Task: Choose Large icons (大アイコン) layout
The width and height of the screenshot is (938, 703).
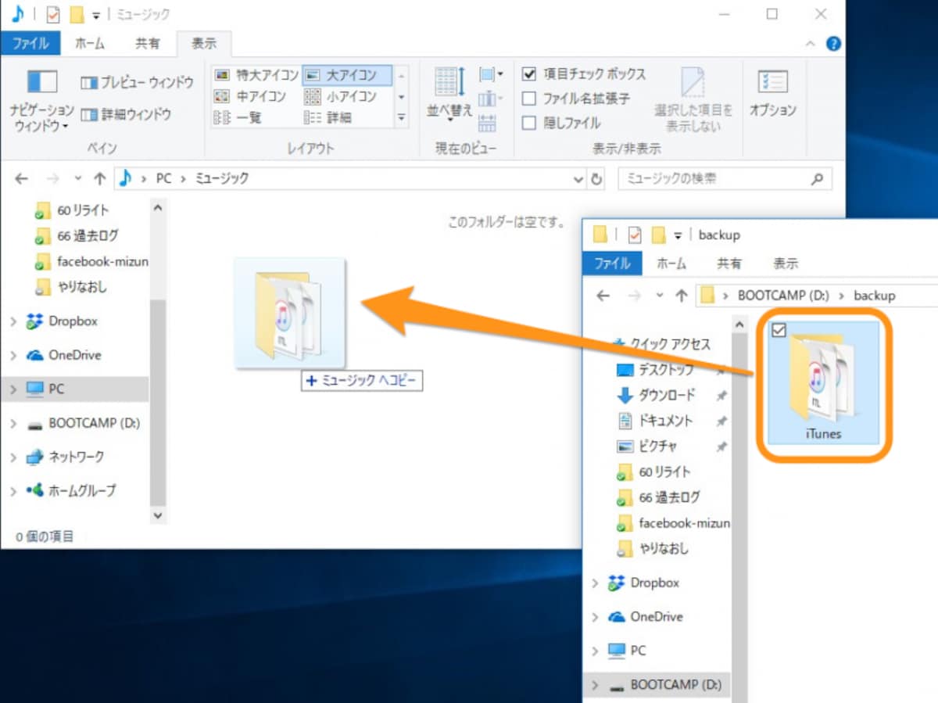Action: (x=347, y=75)
